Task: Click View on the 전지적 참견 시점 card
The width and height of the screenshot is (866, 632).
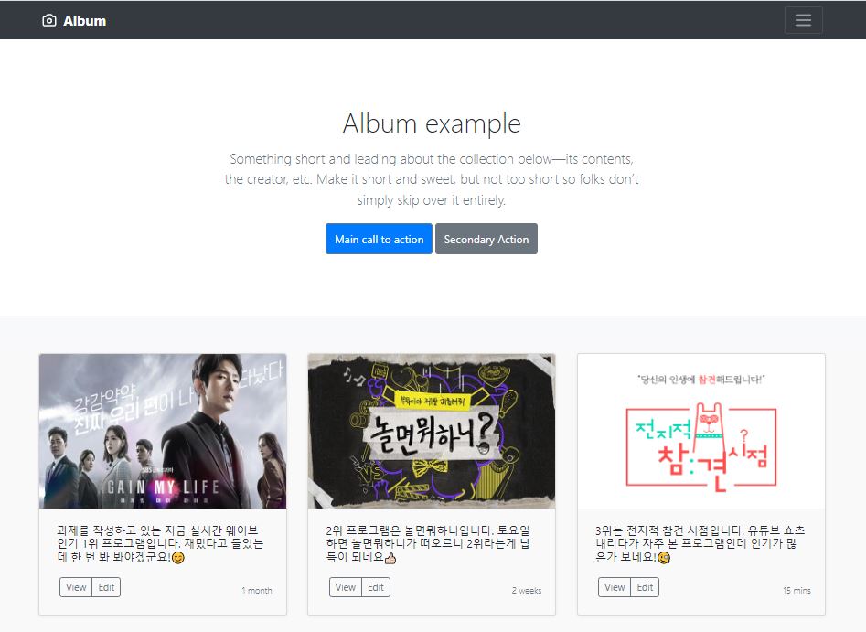Action: pyautogui.click(x=615, y=587)
